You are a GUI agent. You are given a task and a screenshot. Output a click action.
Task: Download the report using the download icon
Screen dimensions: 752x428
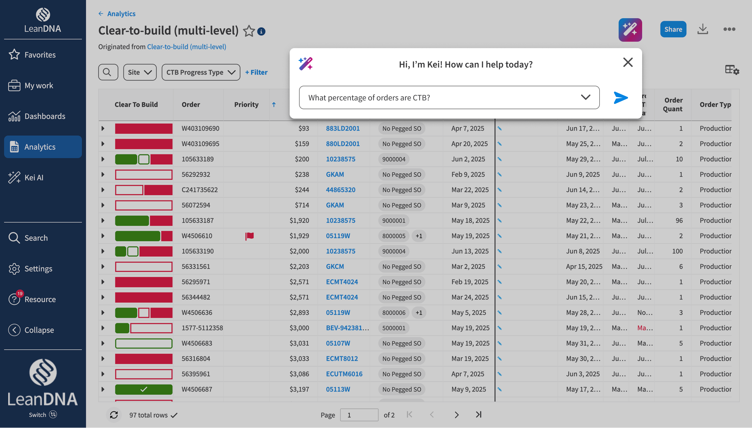click(703, 29)
